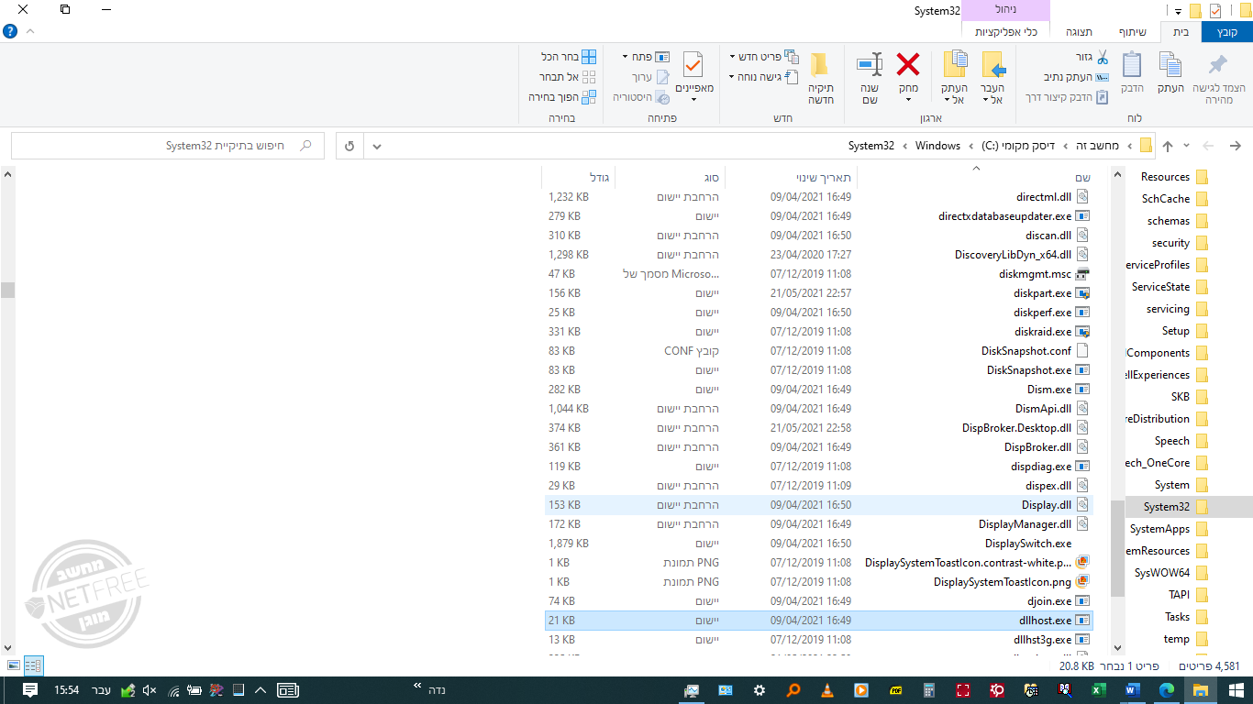This screenshot has height=704, width=1253.
Task: Switch to the View (תצוגה) tab
Action: pos(1079,32)
